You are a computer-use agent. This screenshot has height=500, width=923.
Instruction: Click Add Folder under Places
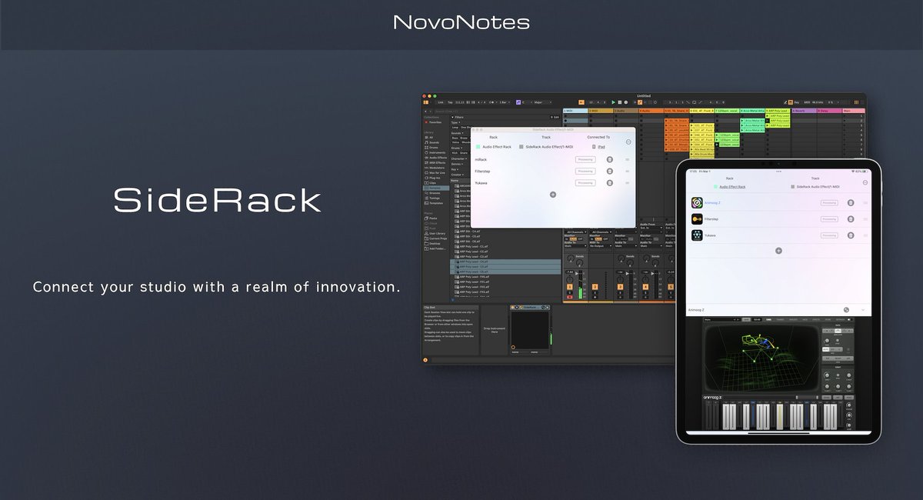[x=436, y=248]
